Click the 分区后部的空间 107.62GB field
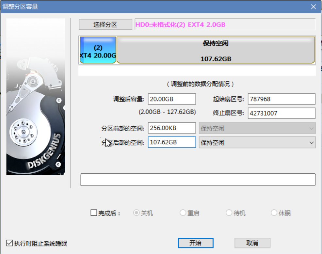Viewport: 322px width, 254px height. pos(171,143)
